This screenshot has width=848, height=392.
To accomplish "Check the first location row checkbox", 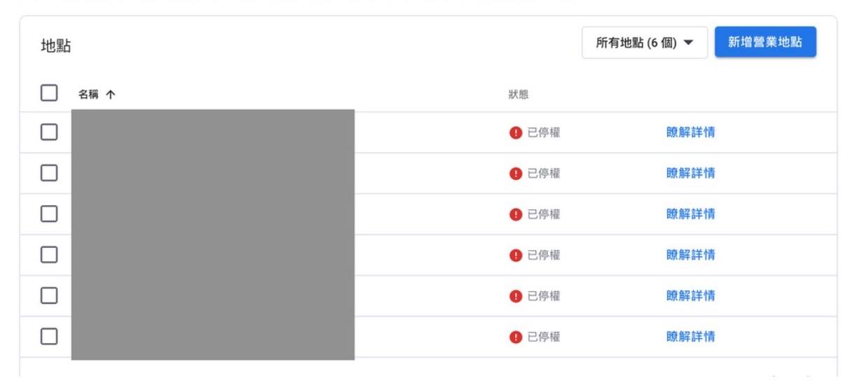I will [49, 132].
